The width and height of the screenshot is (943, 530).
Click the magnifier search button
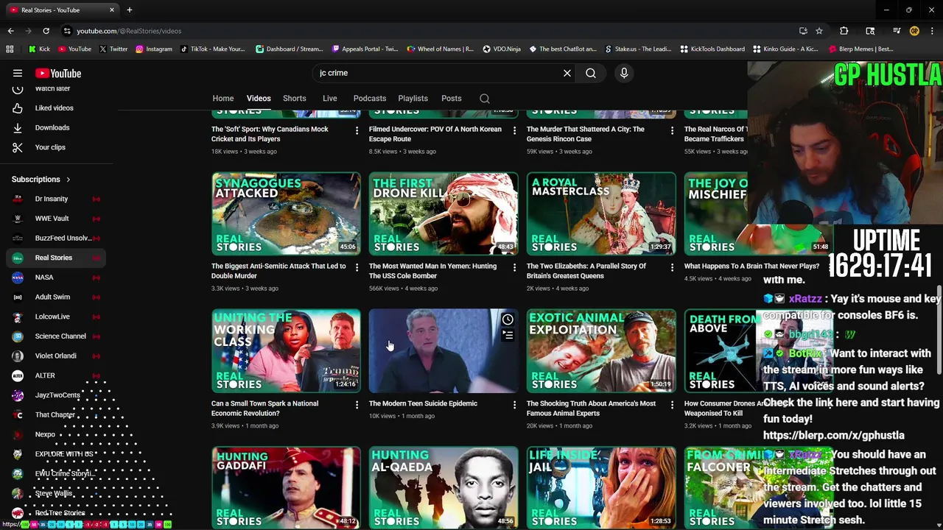click(591, 73)
